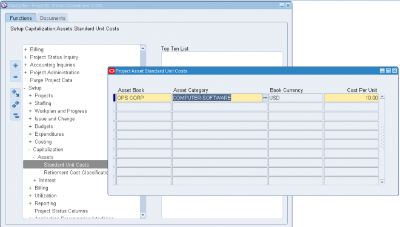This screenshot has height=227, width=400.
Task: Switch to the Functions tab
Action: coord(21,18)
